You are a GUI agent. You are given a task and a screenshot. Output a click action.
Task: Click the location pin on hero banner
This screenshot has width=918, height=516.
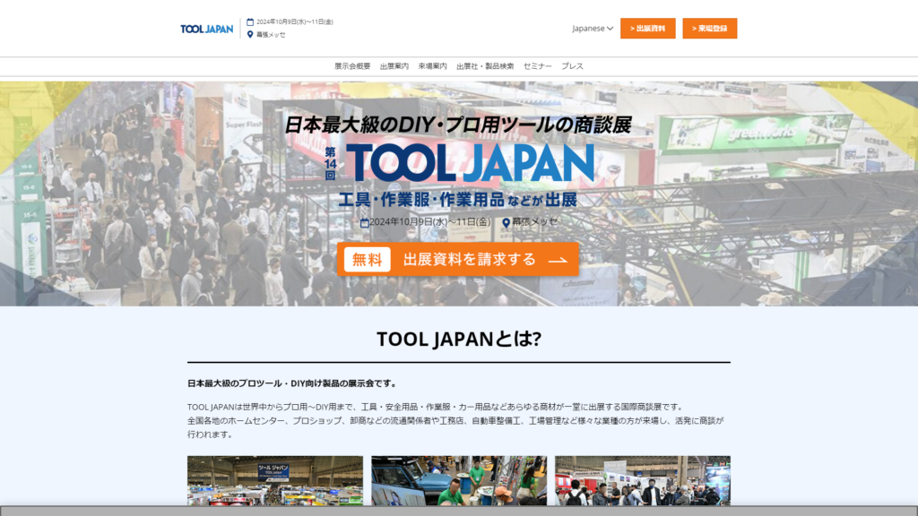click(x=506, y=222)
